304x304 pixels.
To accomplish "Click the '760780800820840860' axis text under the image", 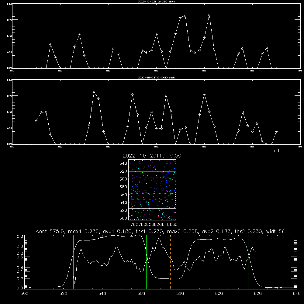I will coord(154,224).
